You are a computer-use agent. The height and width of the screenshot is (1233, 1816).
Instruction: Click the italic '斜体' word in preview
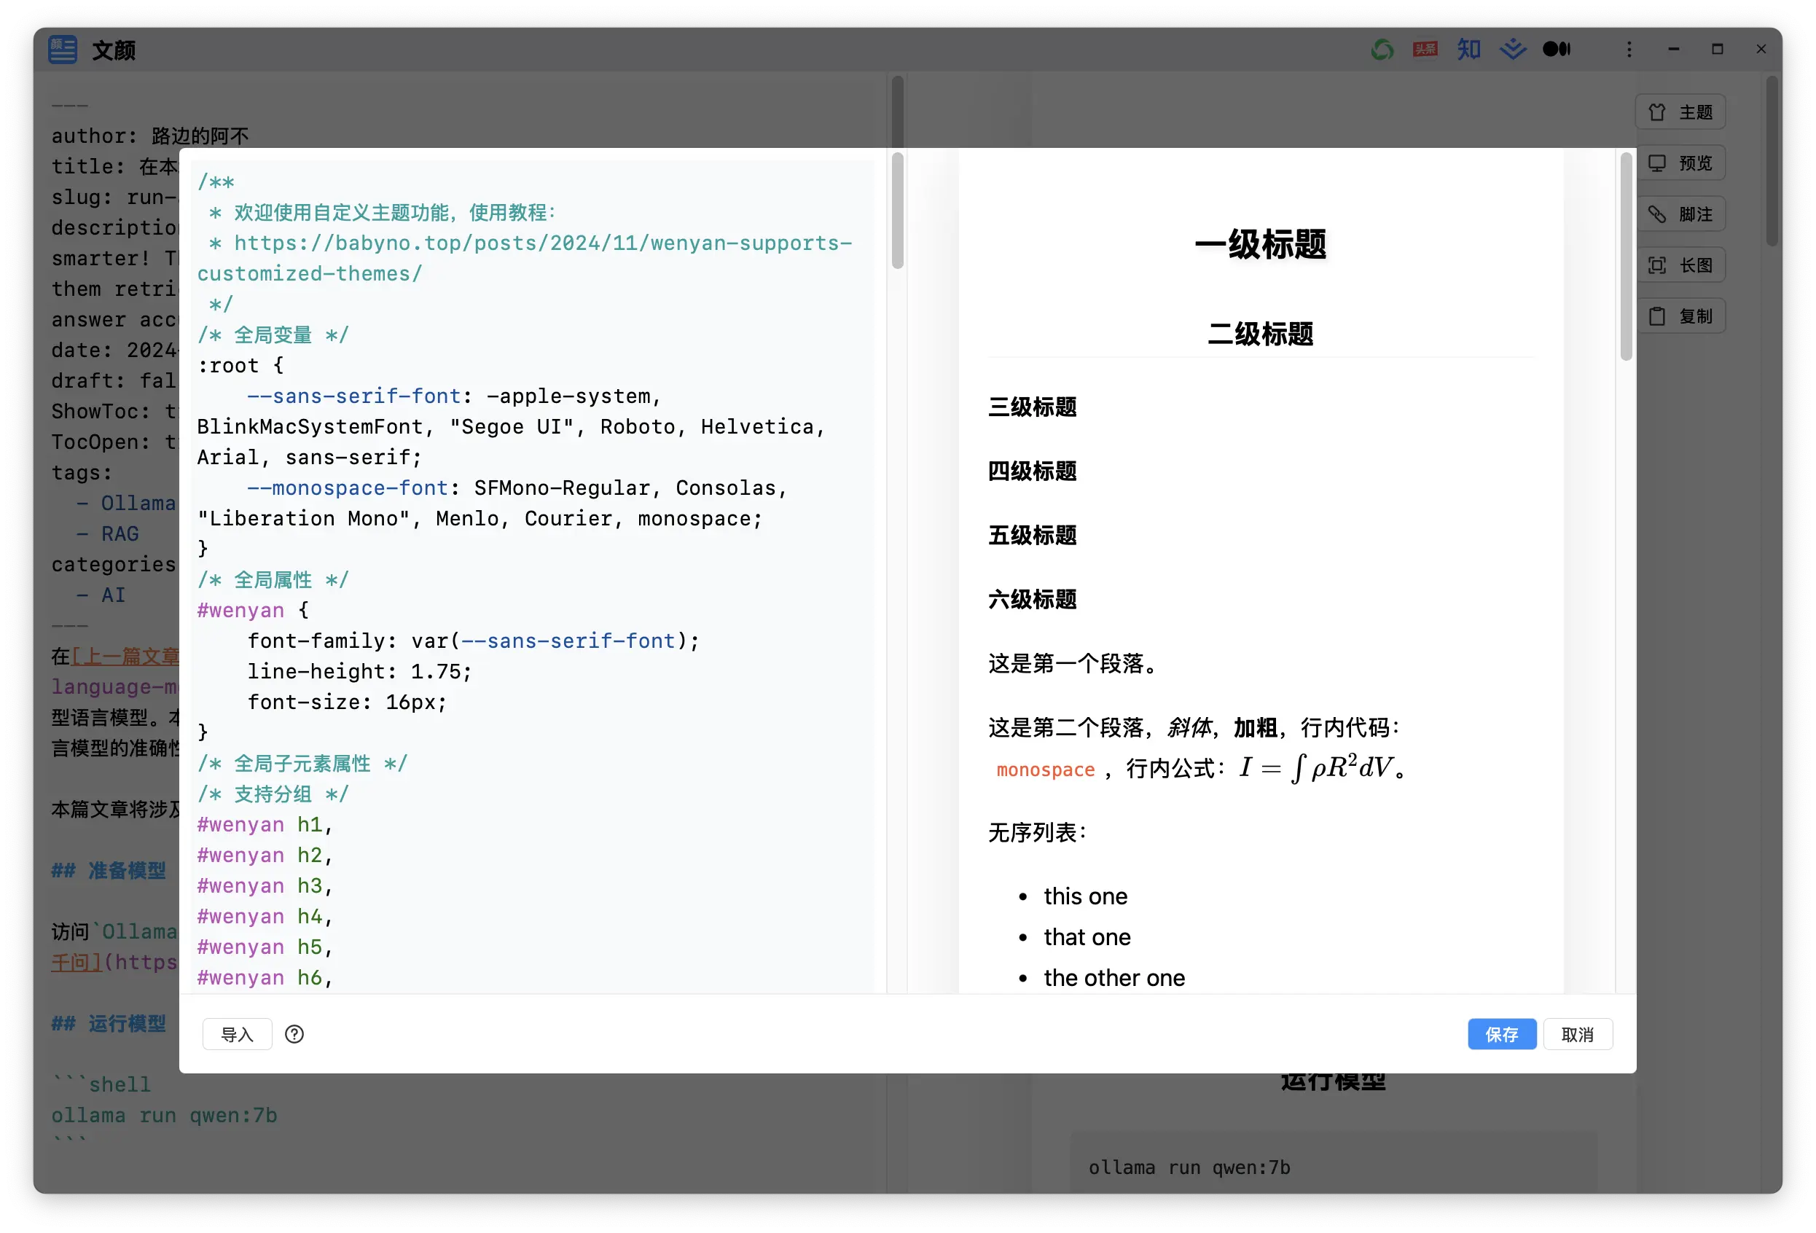(1189, 727)
